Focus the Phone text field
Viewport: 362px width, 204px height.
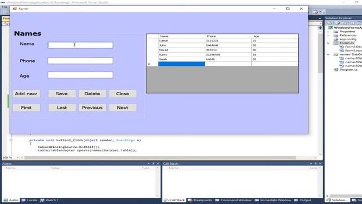pyautogui.click(x=80, y=61)
